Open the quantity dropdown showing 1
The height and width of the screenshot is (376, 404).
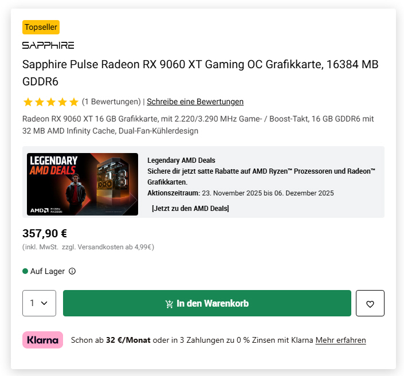(39, 303)
